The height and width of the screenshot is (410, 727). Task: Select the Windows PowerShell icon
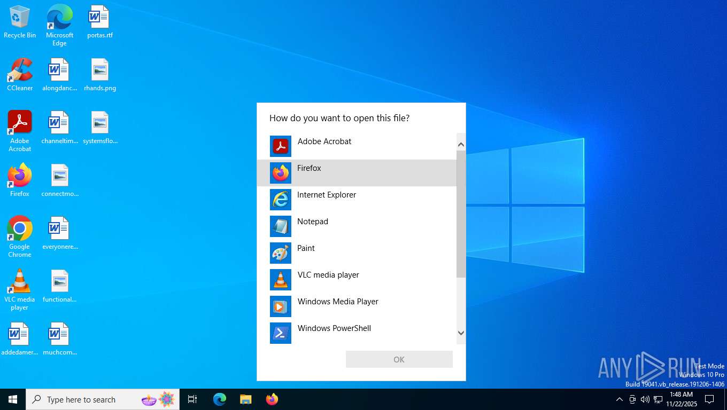tap(281, 333)
